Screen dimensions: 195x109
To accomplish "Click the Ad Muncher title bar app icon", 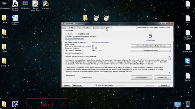I will tap(62, 24).
